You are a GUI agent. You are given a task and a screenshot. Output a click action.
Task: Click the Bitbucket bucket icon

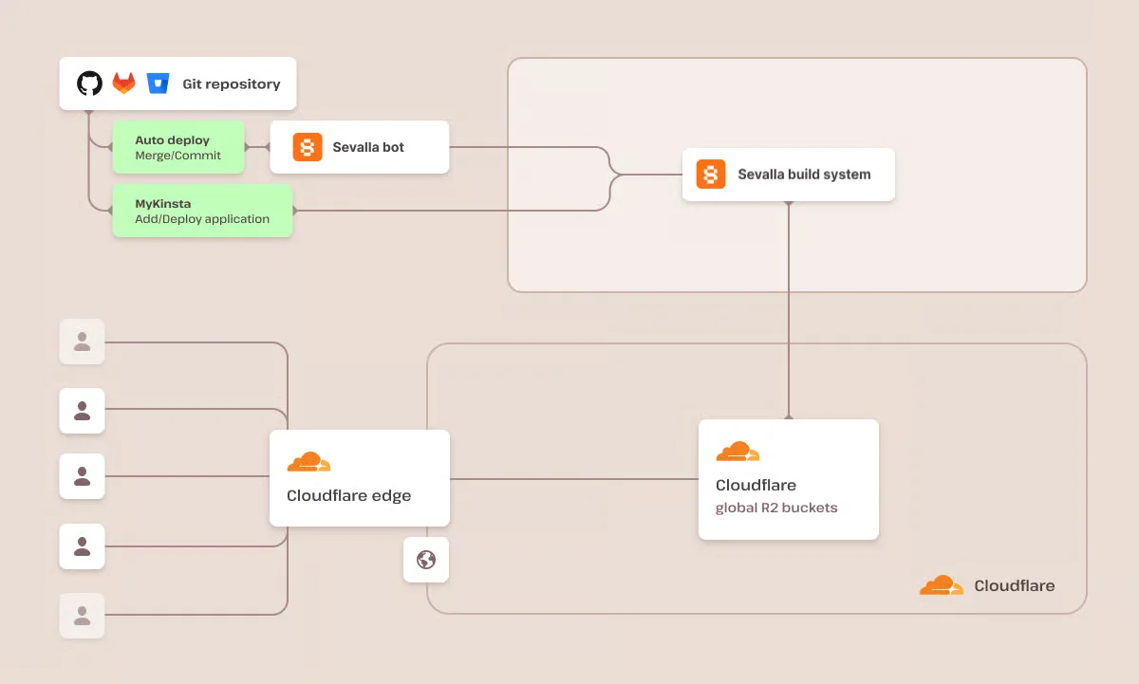click(158, 83)
